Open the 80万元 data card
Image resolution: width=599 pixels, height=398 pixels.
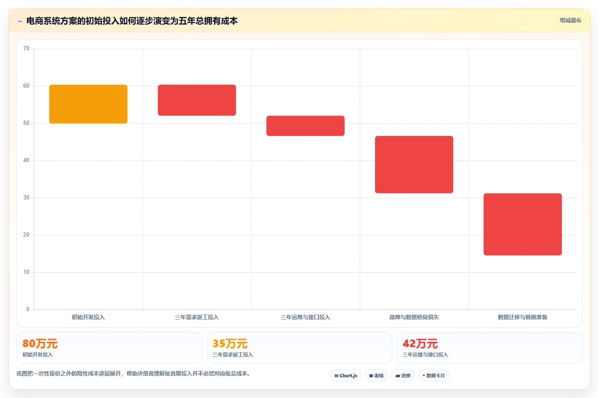coord(109,348)
